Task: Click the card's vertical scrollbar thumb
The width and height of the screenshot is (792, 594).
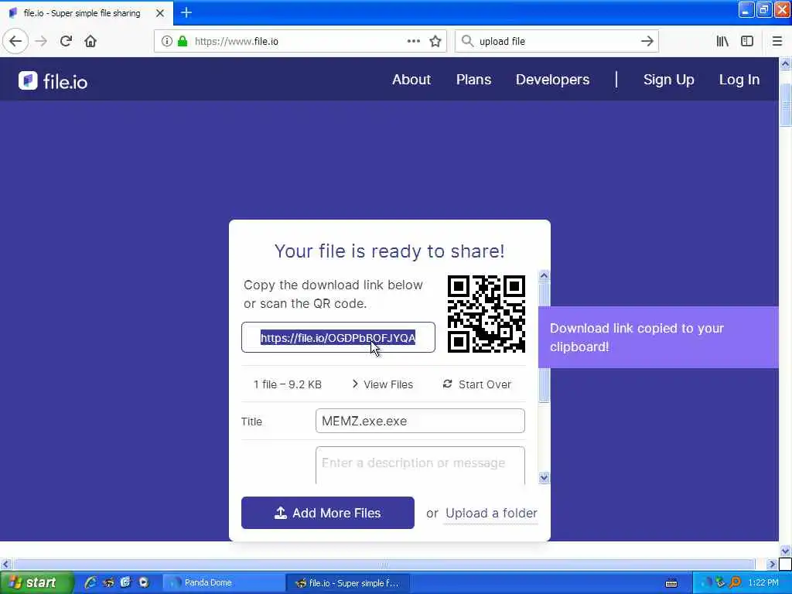Action: (x=544, y=343)
